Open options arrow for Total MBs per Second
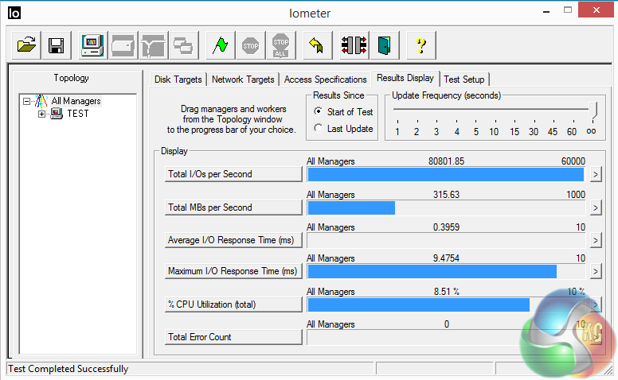The height and width of the screenshot is (380, 618). 596,207
